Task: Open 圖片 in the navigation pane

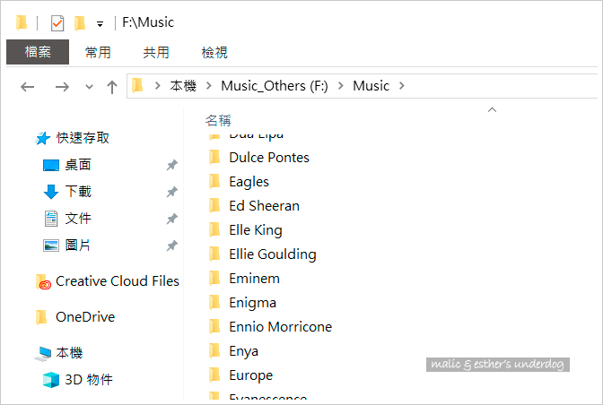Action: [x=78, y=245]
